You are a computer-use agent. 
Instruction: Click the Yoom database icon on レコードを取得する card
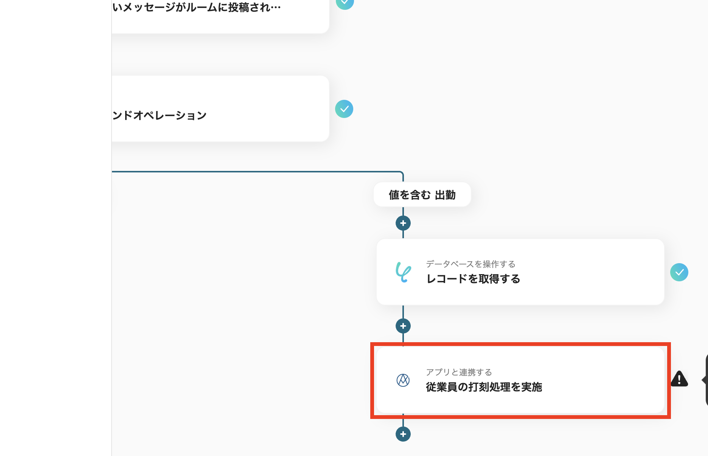pos(403,272)
